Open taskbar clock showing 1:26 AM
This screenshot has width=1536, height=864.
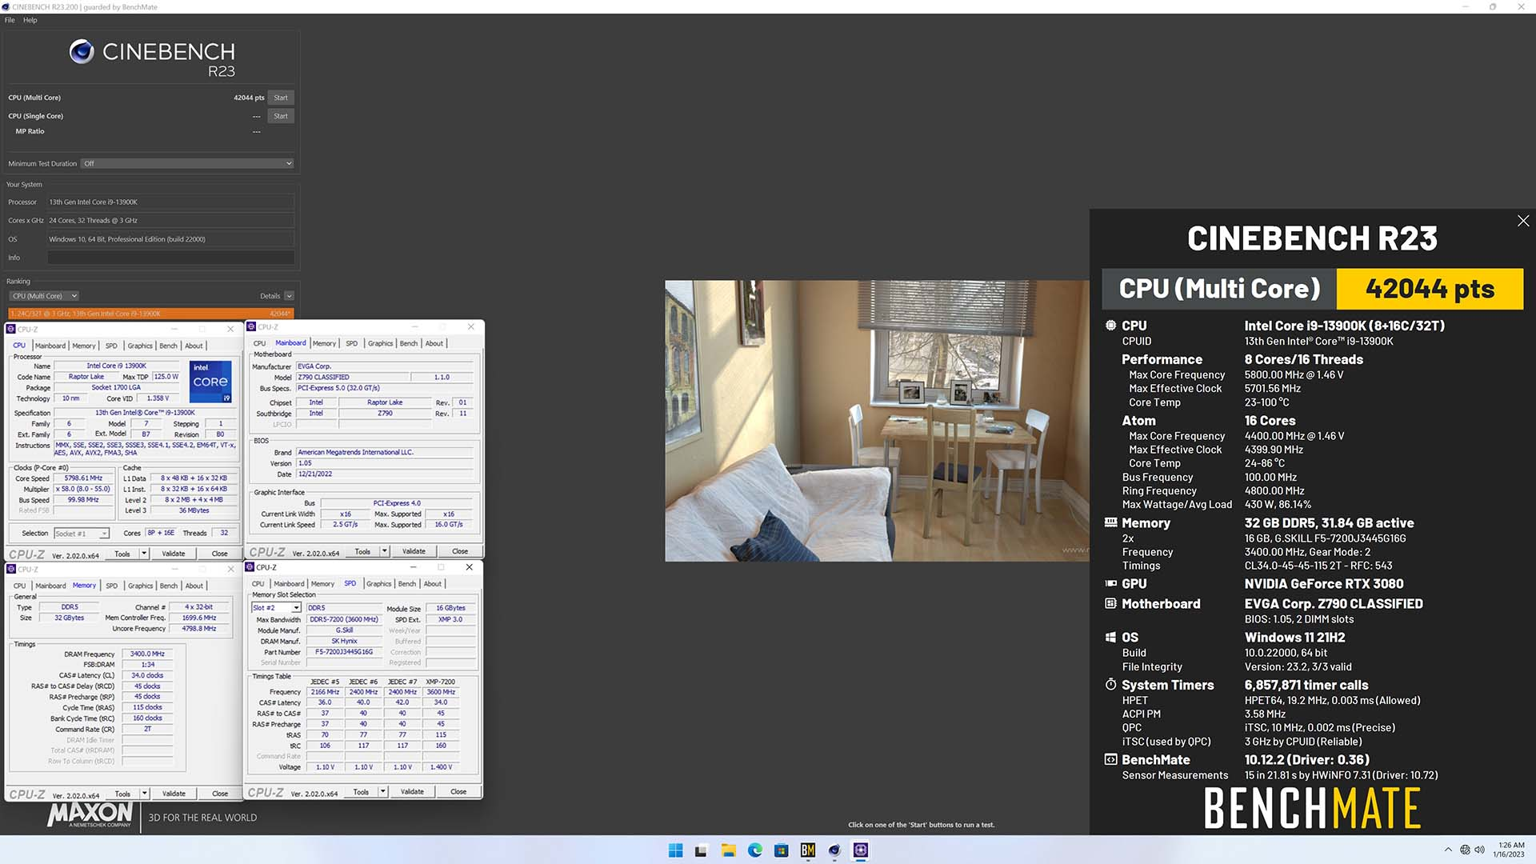(x=1510, y=850)
